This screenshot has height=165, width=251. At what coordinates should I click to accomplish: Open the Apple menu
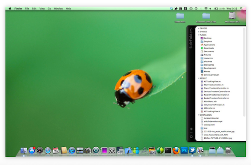point(10,9)
